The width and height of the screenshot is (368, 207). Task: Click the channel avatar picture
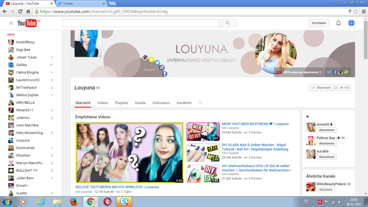[x=88, y=43]
